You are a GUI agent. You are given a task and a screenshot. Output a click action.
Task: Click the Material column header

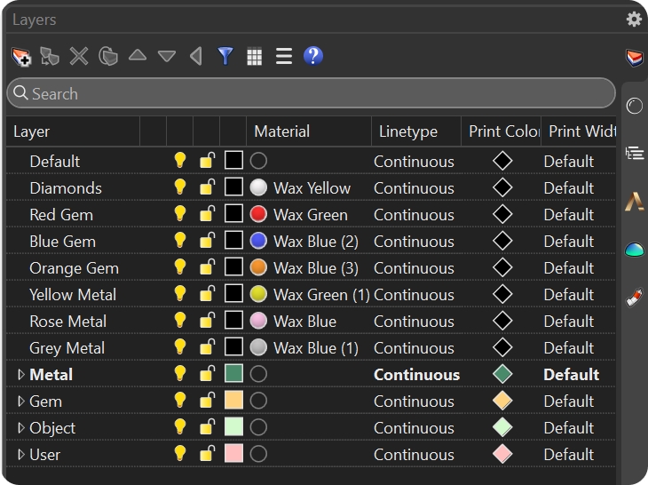(x=281, y=131)
